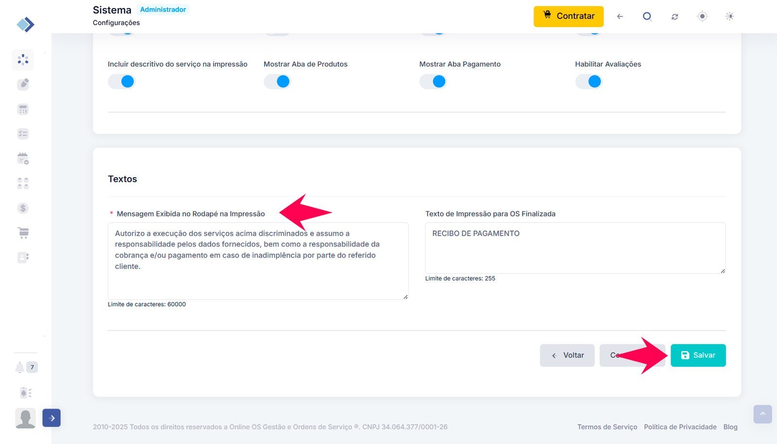Expand the sidebar with blue arrow button
The height and width of the screenshot is (444, 777).
51,418
